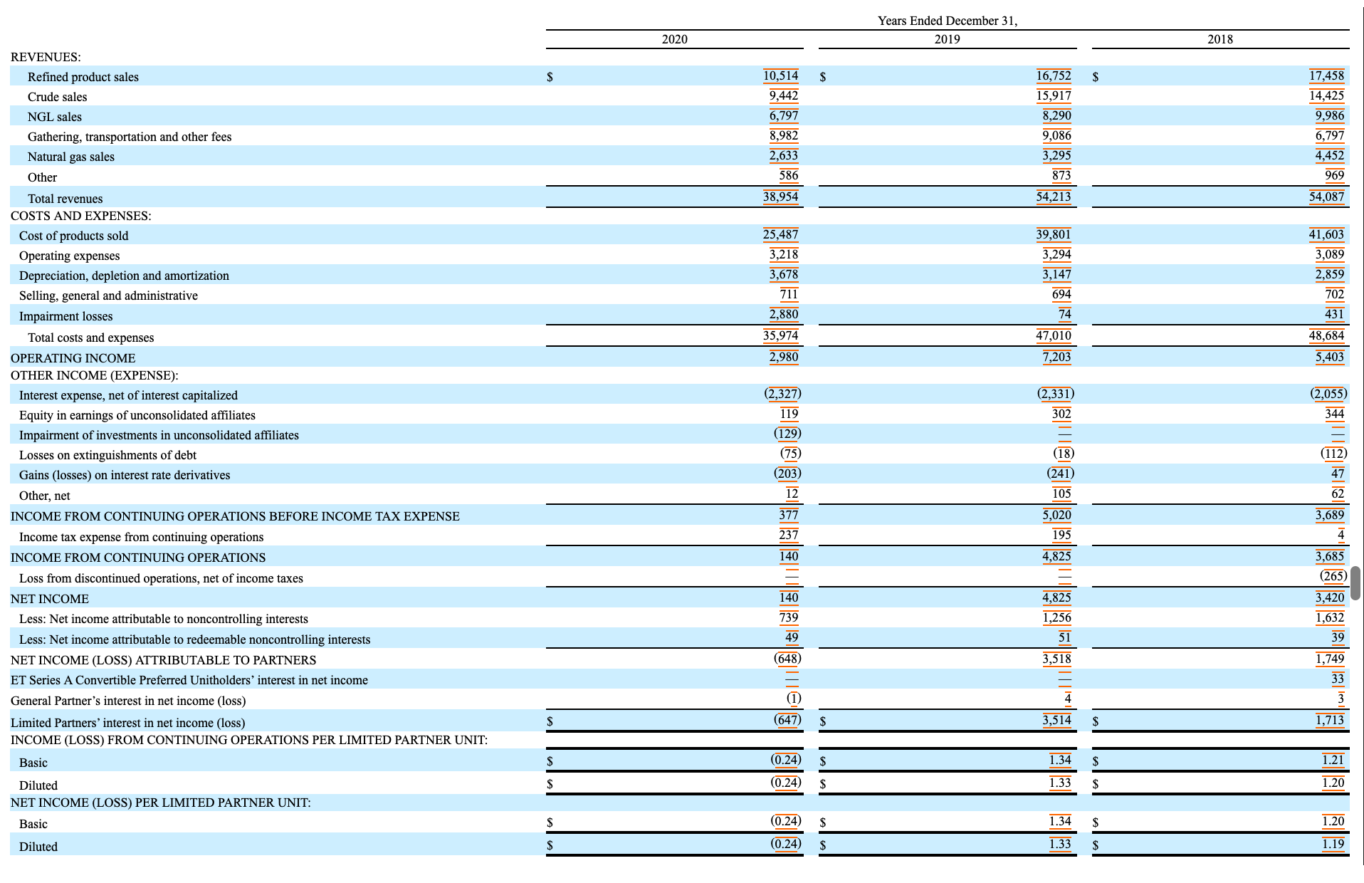Click the 'REVENUES:' section heading
The image size is (1364, 883).
(46, 57)
